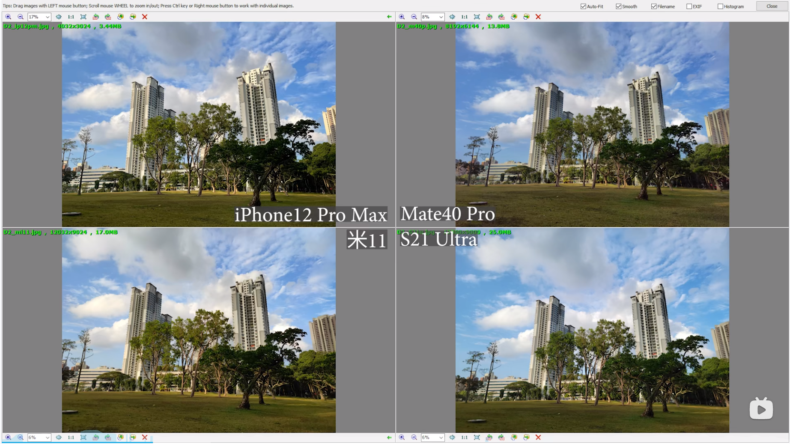This screenshot has height=444, width=790.
Task: Set the D2_m40p.jpg pane to 1:1 size
Action: [464, 17]
